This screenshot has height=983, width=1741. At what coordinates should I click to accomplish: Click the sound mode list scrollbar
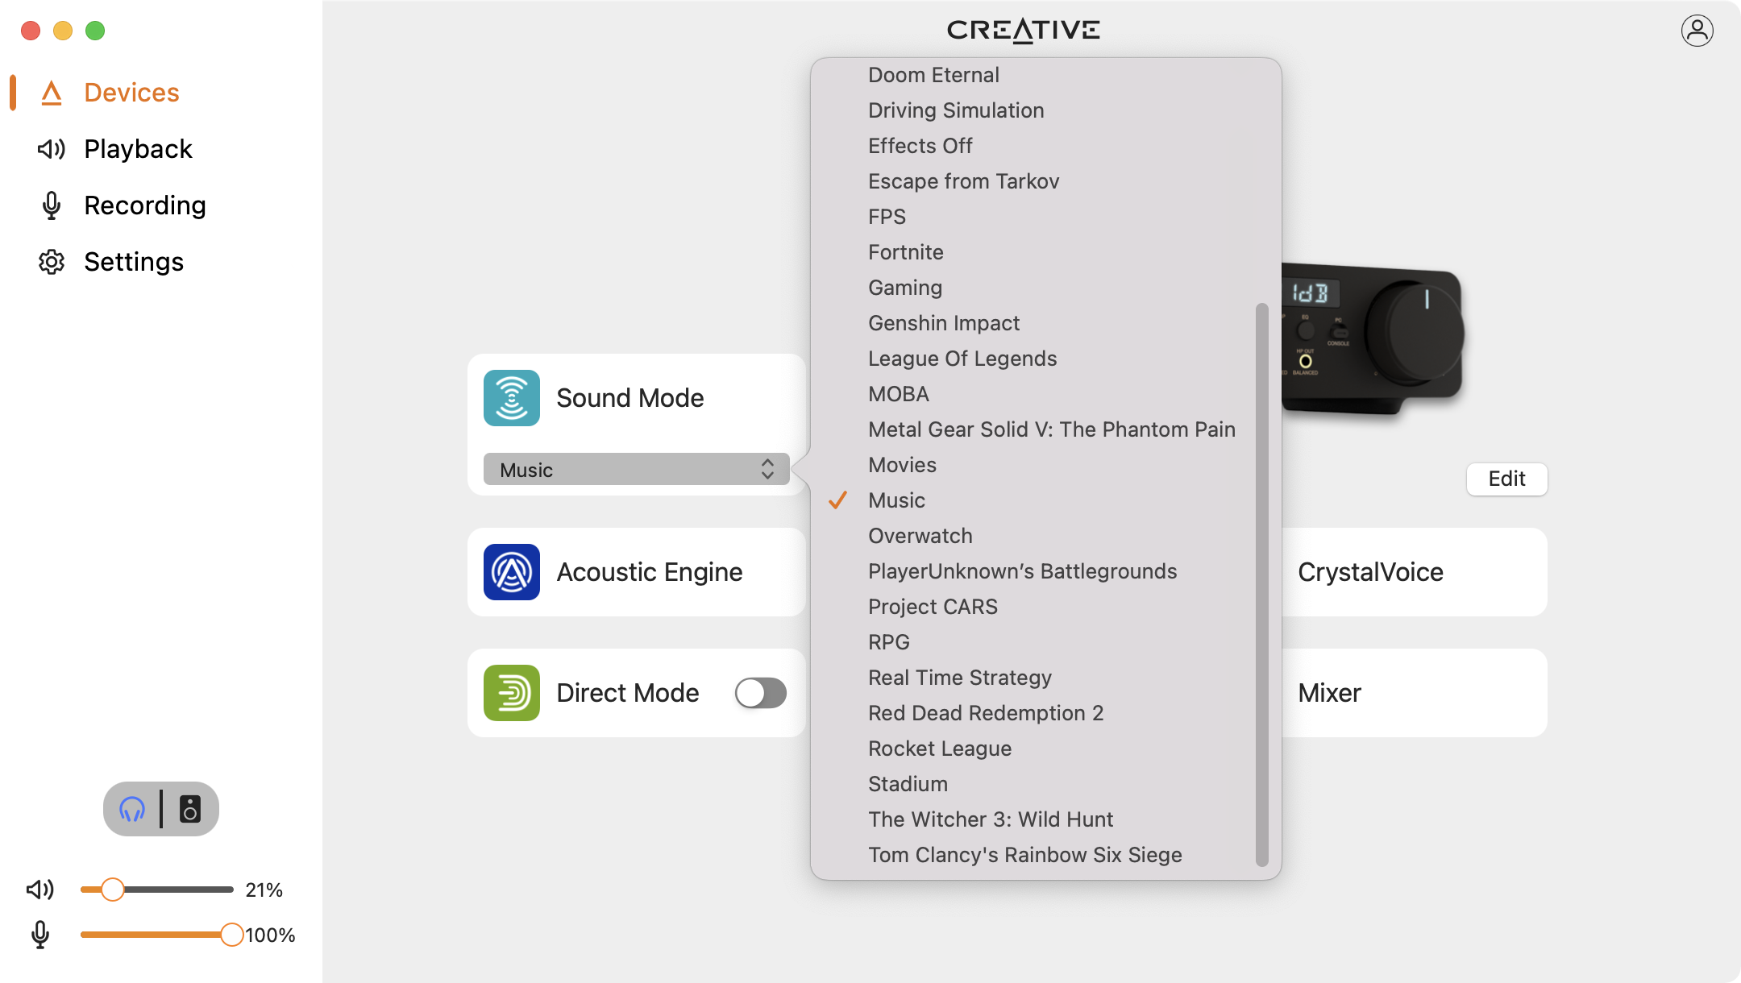1261,584
